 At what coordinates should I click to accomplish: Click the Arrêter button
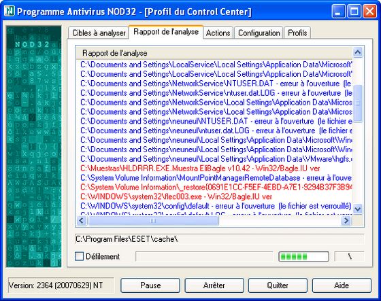pyautogui.click(x=214, y=285)
